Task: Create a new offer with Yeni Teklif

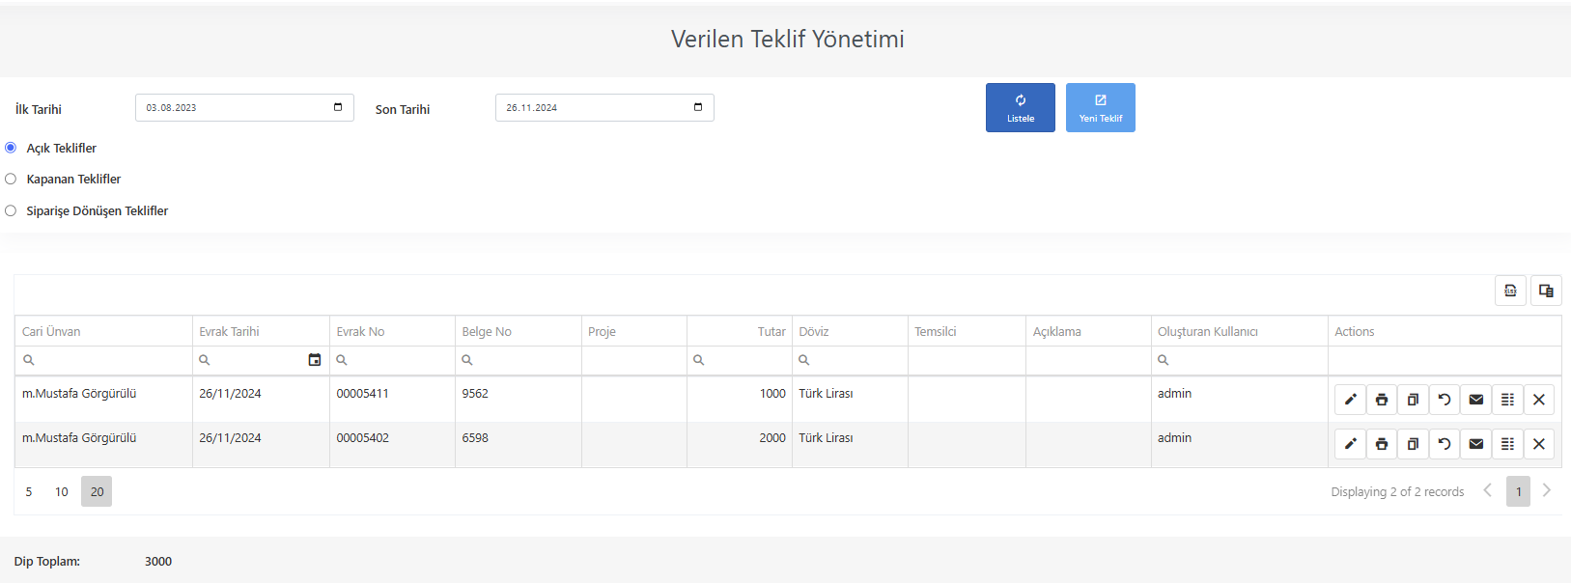Action: [x=1101, y=108]
